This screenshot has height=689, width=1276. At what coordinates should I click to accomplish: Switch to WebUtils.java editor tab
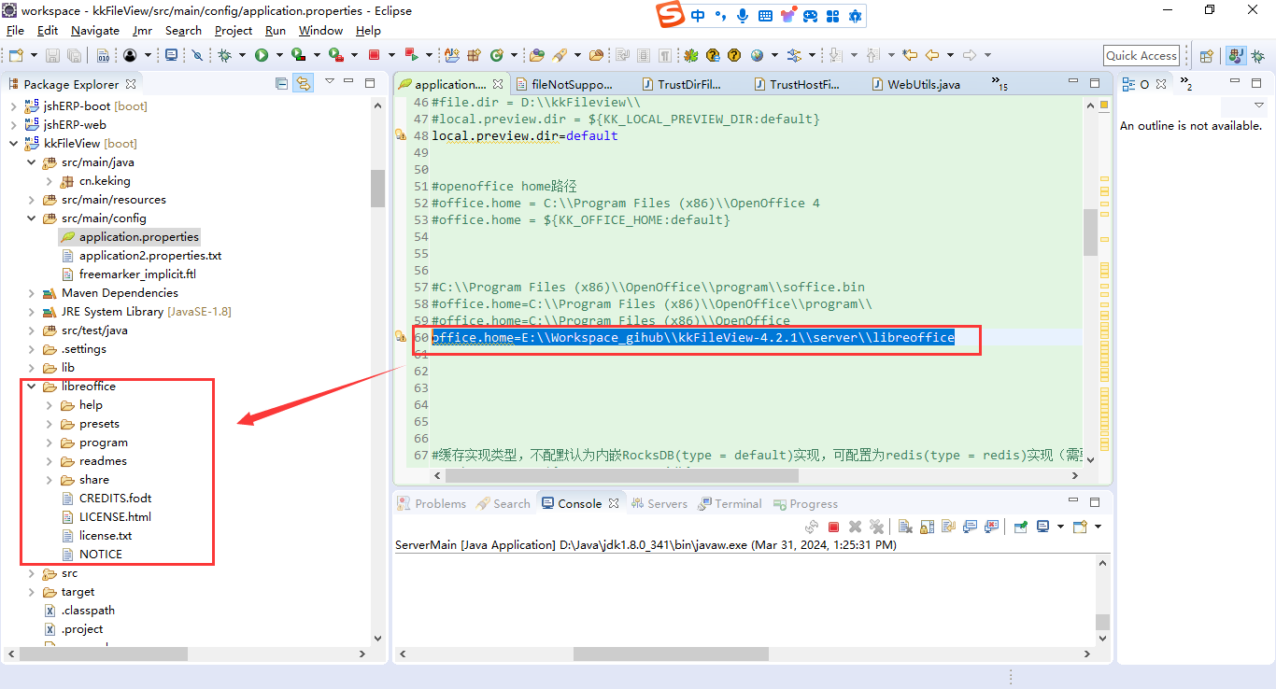(x=915, y=84)
